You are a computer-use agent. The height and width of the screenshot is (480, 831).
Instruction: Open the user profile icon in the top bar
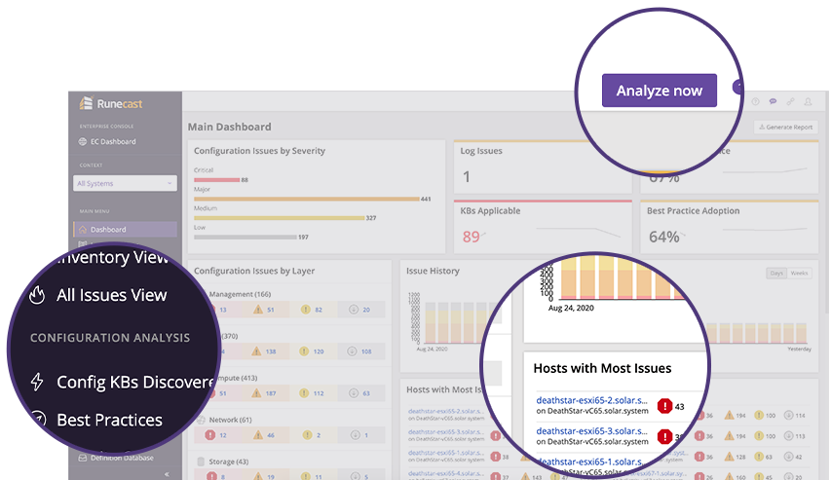(808, 101)
